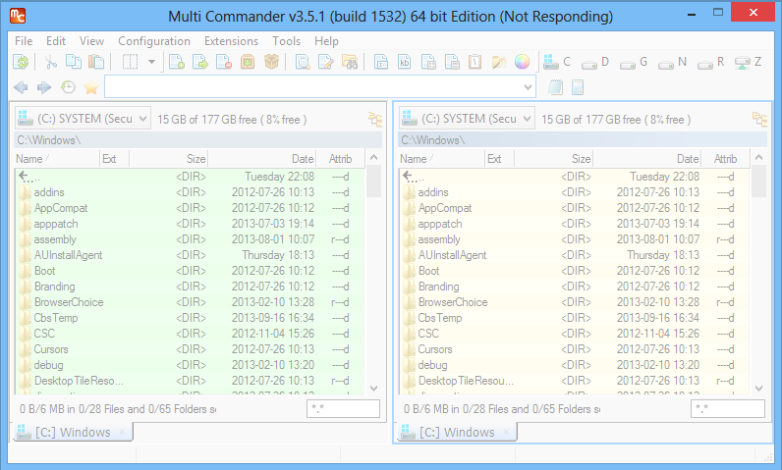Click the file with green arrow icon
The image size is (782, 470).
pos(200,62)
